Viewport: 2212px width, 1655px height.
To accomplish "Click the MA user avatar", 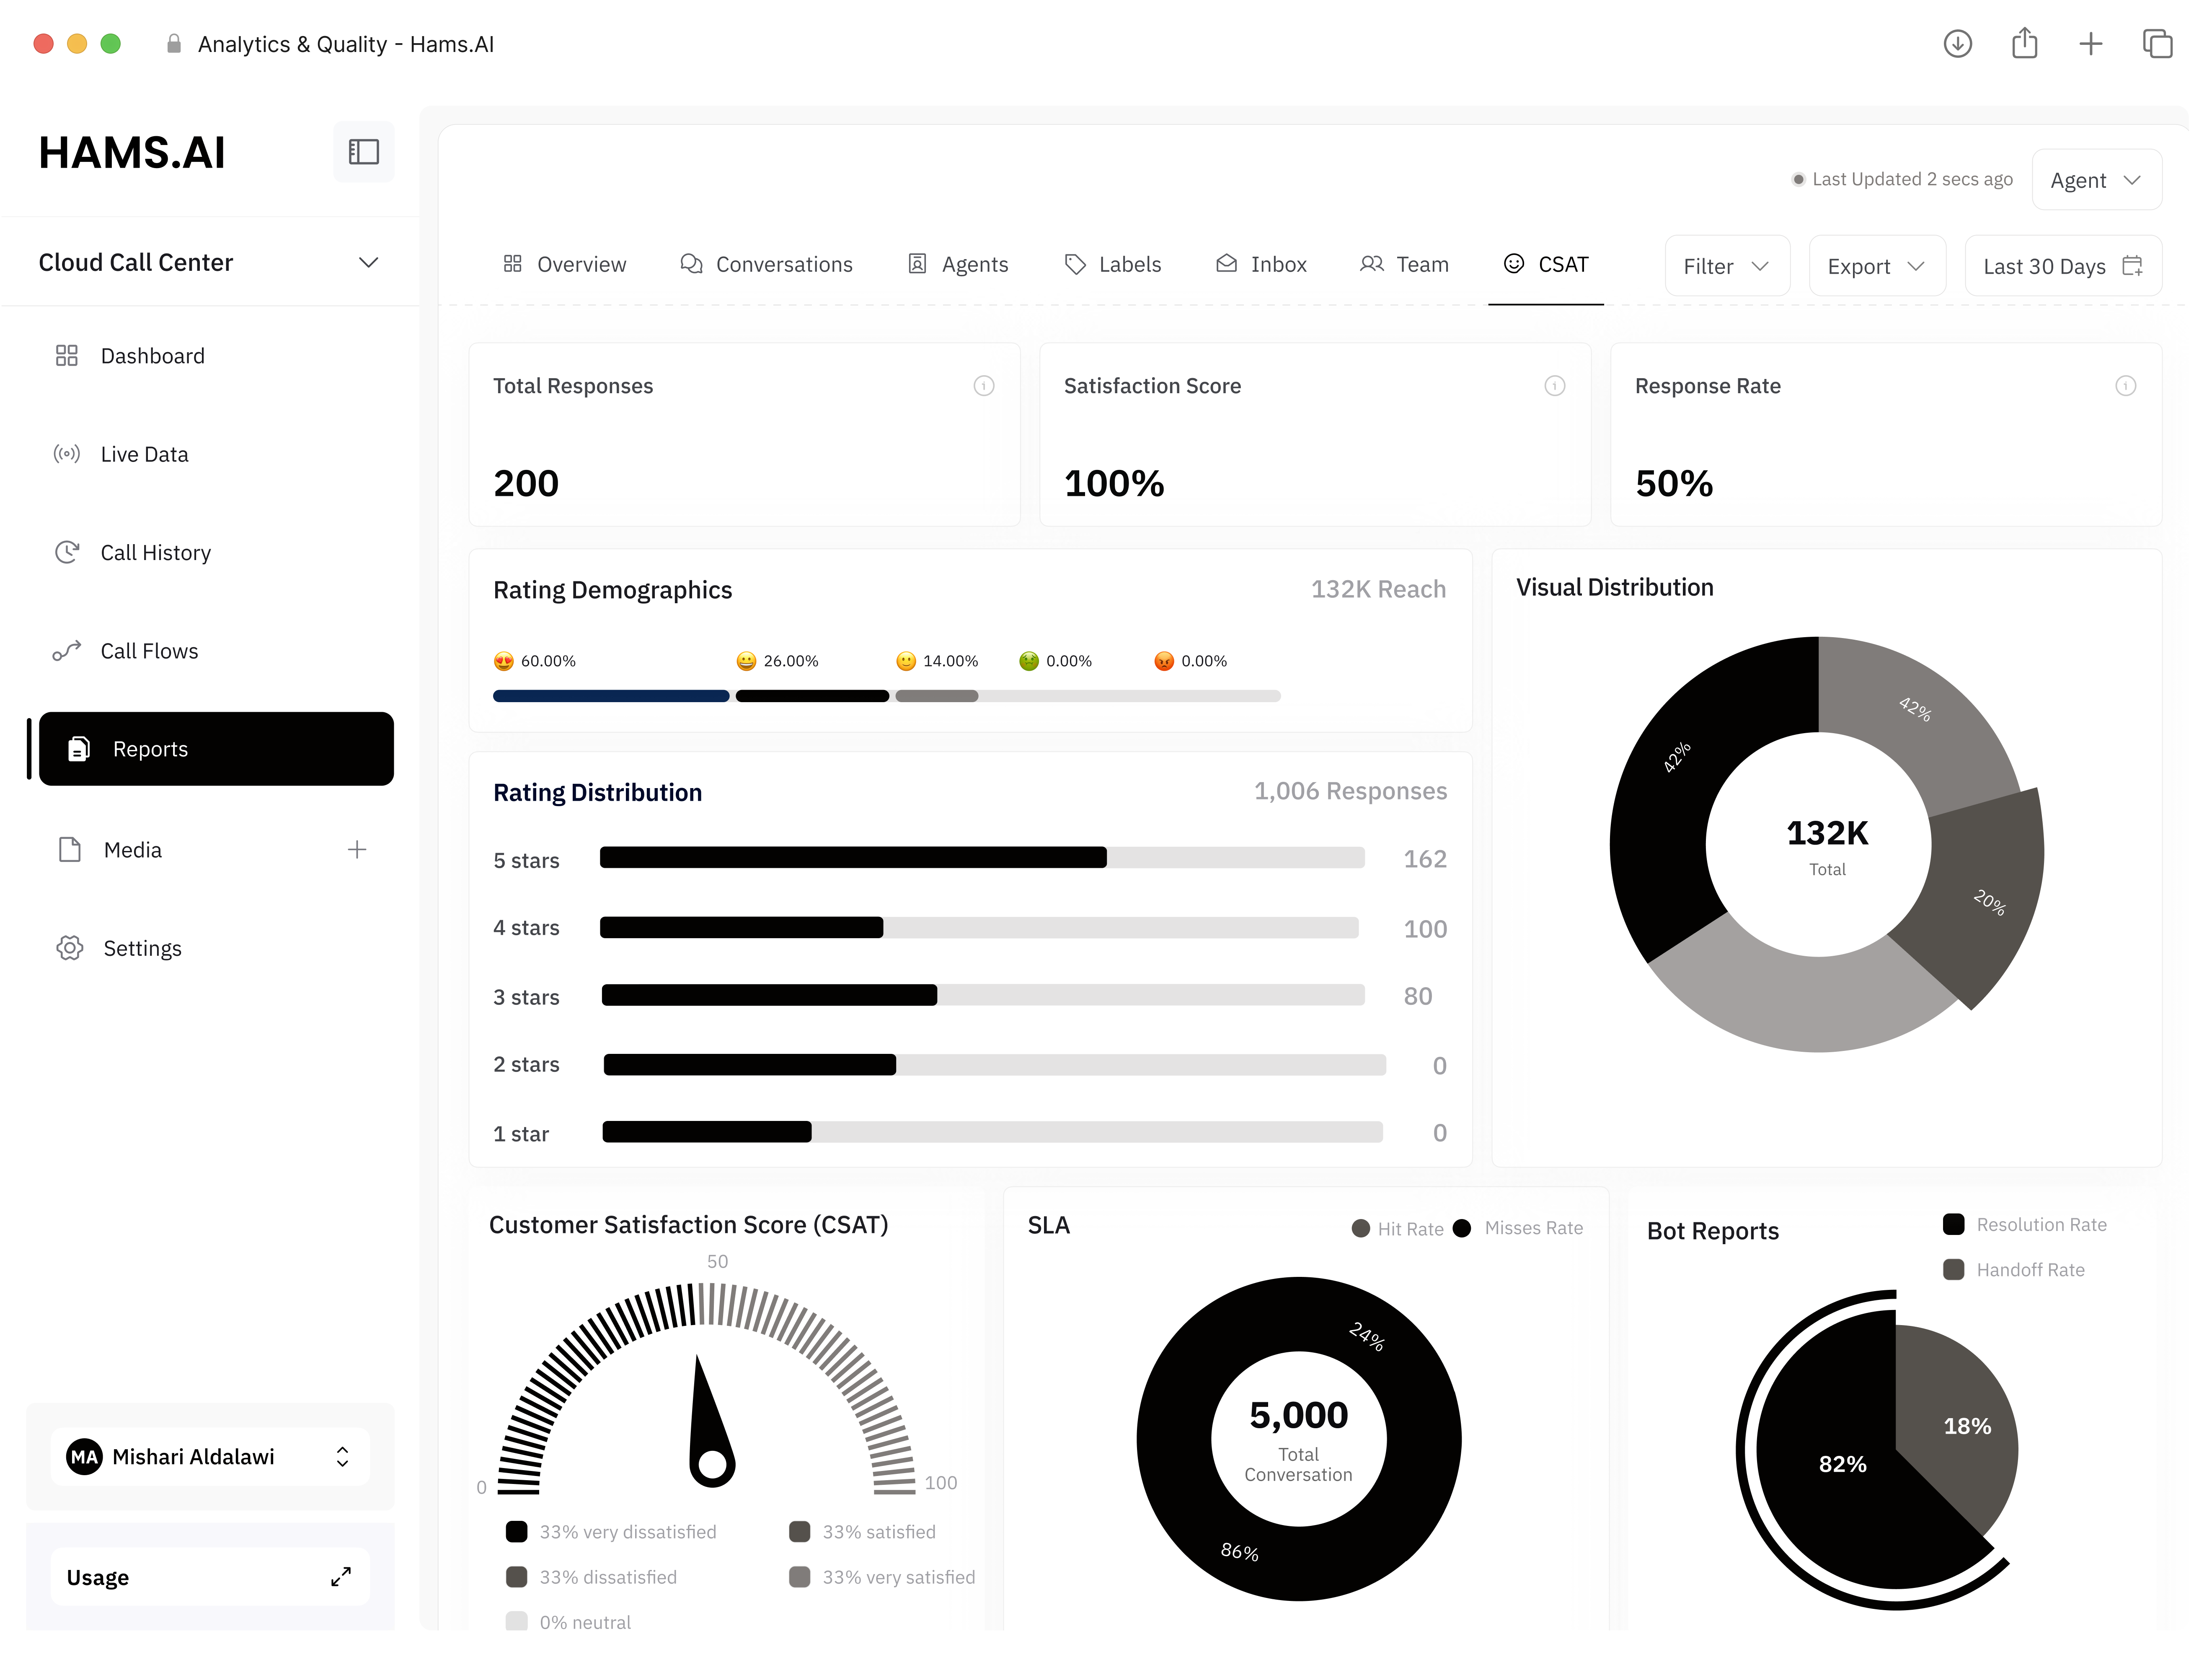I will pyautogui.click(x=84, y=1457).
